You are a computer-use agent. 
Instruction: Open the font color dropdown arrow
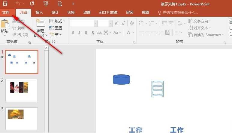click(133, 33)
